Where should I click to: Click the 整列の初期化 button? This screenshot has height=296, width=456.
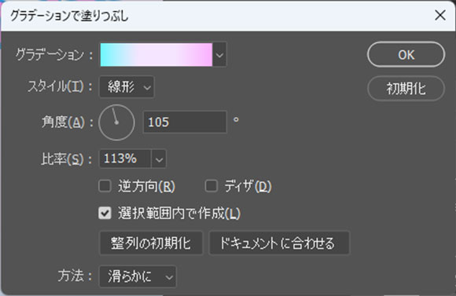[151, 243]
